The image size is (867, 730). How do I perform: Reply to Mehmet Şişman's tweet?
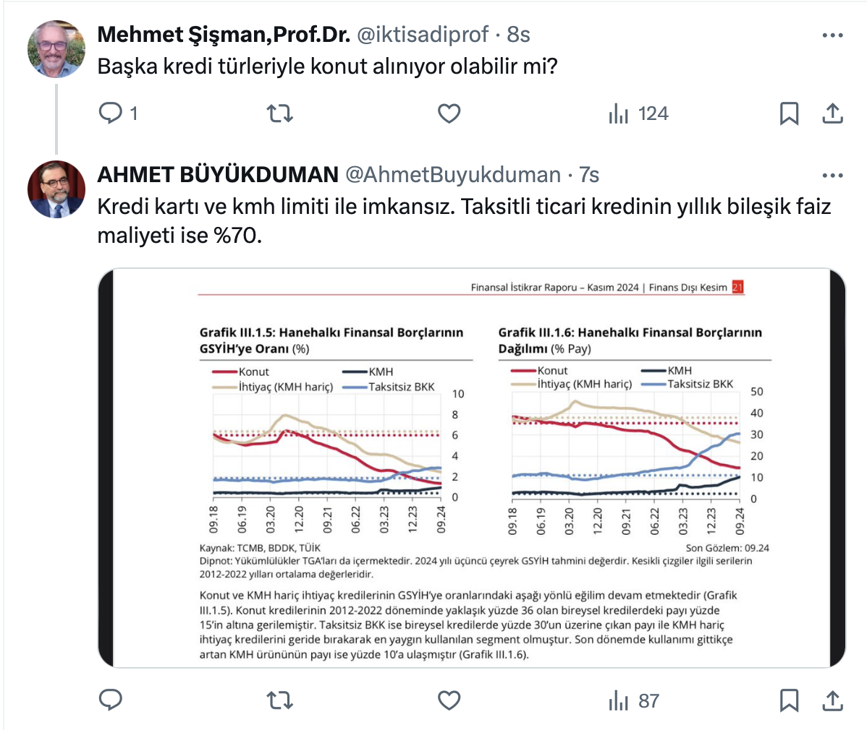(111, 113)
